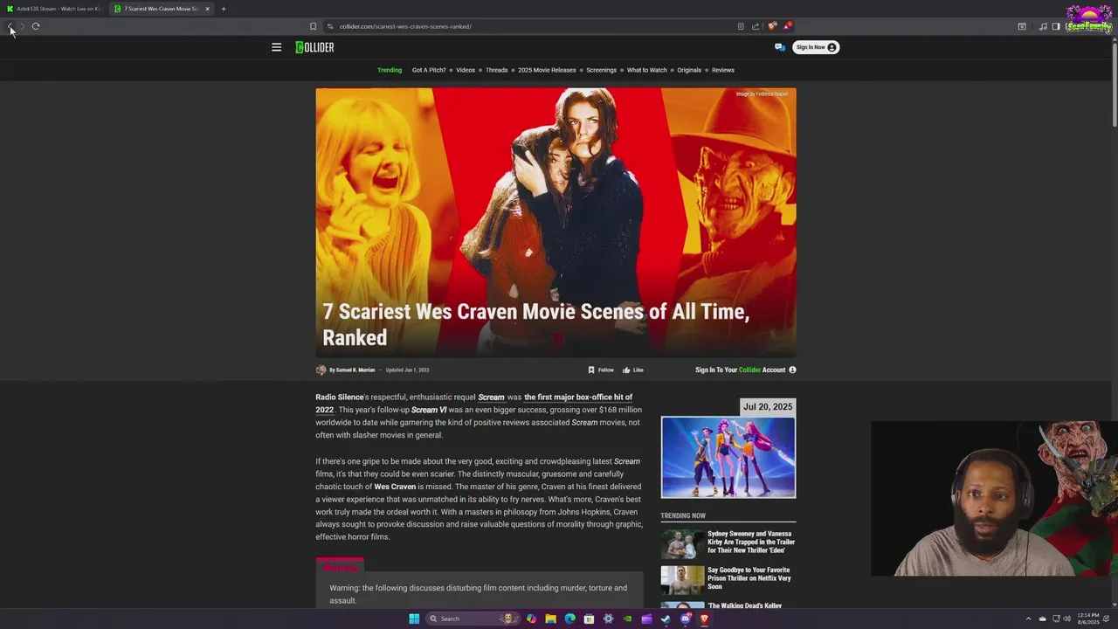Viewport: 1118px width, 629px height.
Task: Click the Jul 20, 2025 animated video thumbnail
Action: (x=728, y=457)
